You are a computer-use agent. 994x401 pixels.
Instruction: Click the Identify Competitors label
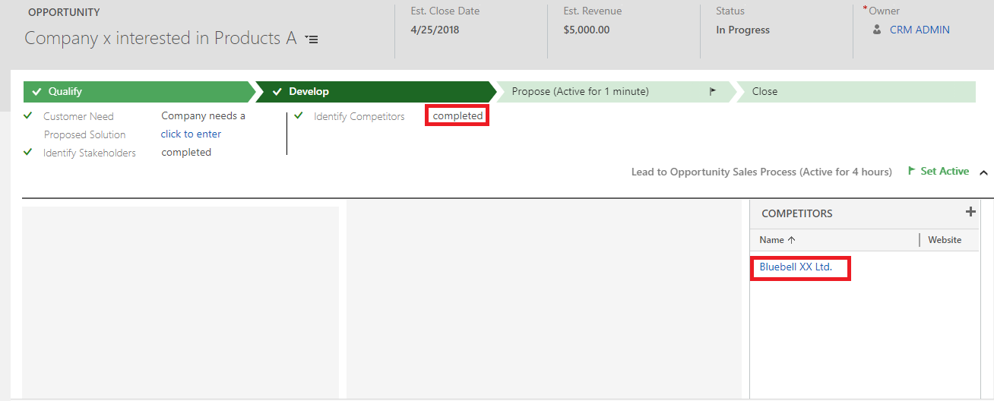point(359,116)
